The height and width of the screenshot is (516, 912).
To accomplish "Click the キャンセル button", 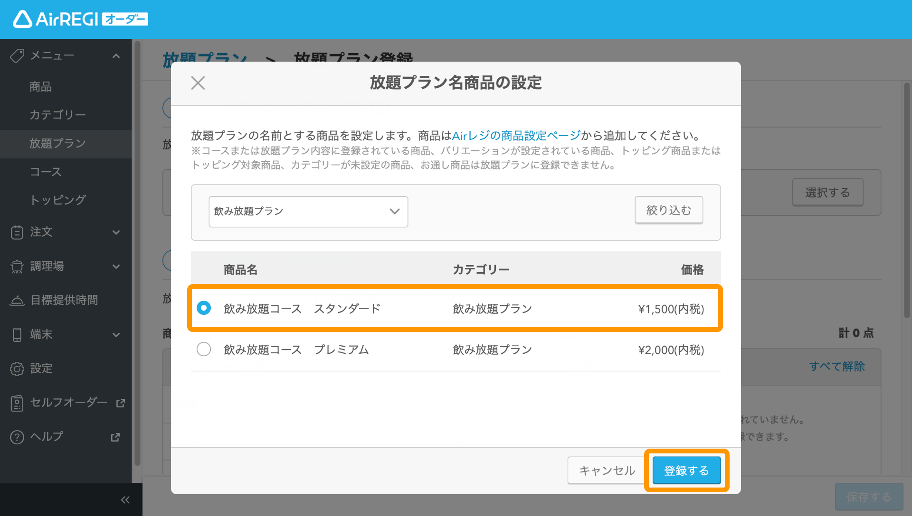I will point(607,470).
